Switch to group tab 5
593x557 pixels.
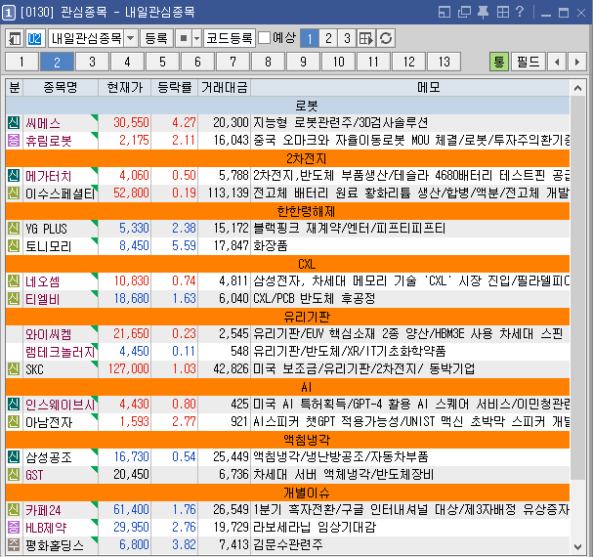(162, 62)
